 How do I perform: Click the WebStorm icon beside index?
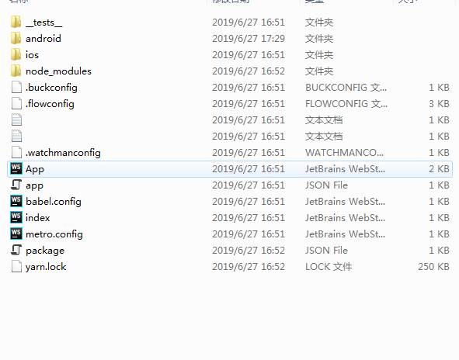click(16, 217)
